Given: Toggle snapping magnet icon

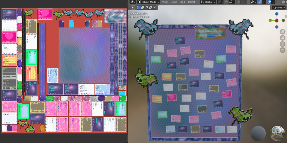Looking at the screenshot, I should click(x=227, y=2).
